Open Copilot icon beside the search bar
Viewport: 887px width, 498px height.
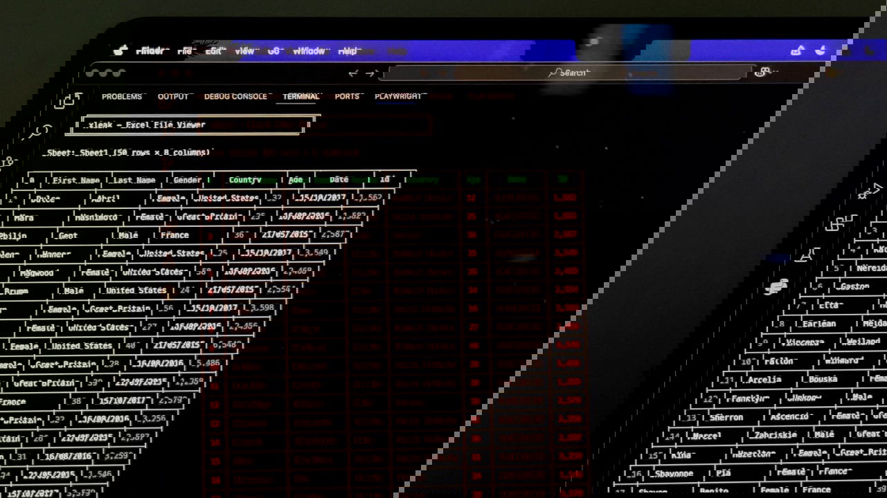tap(764, 73)
